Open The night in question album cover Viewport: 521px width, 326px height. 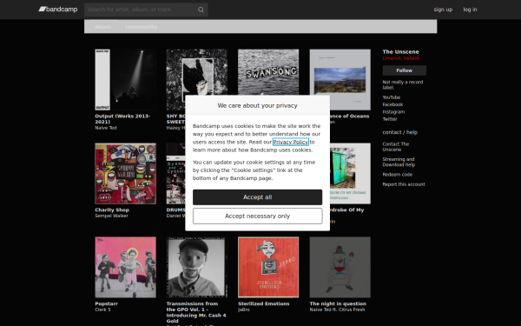coord(340,267)
